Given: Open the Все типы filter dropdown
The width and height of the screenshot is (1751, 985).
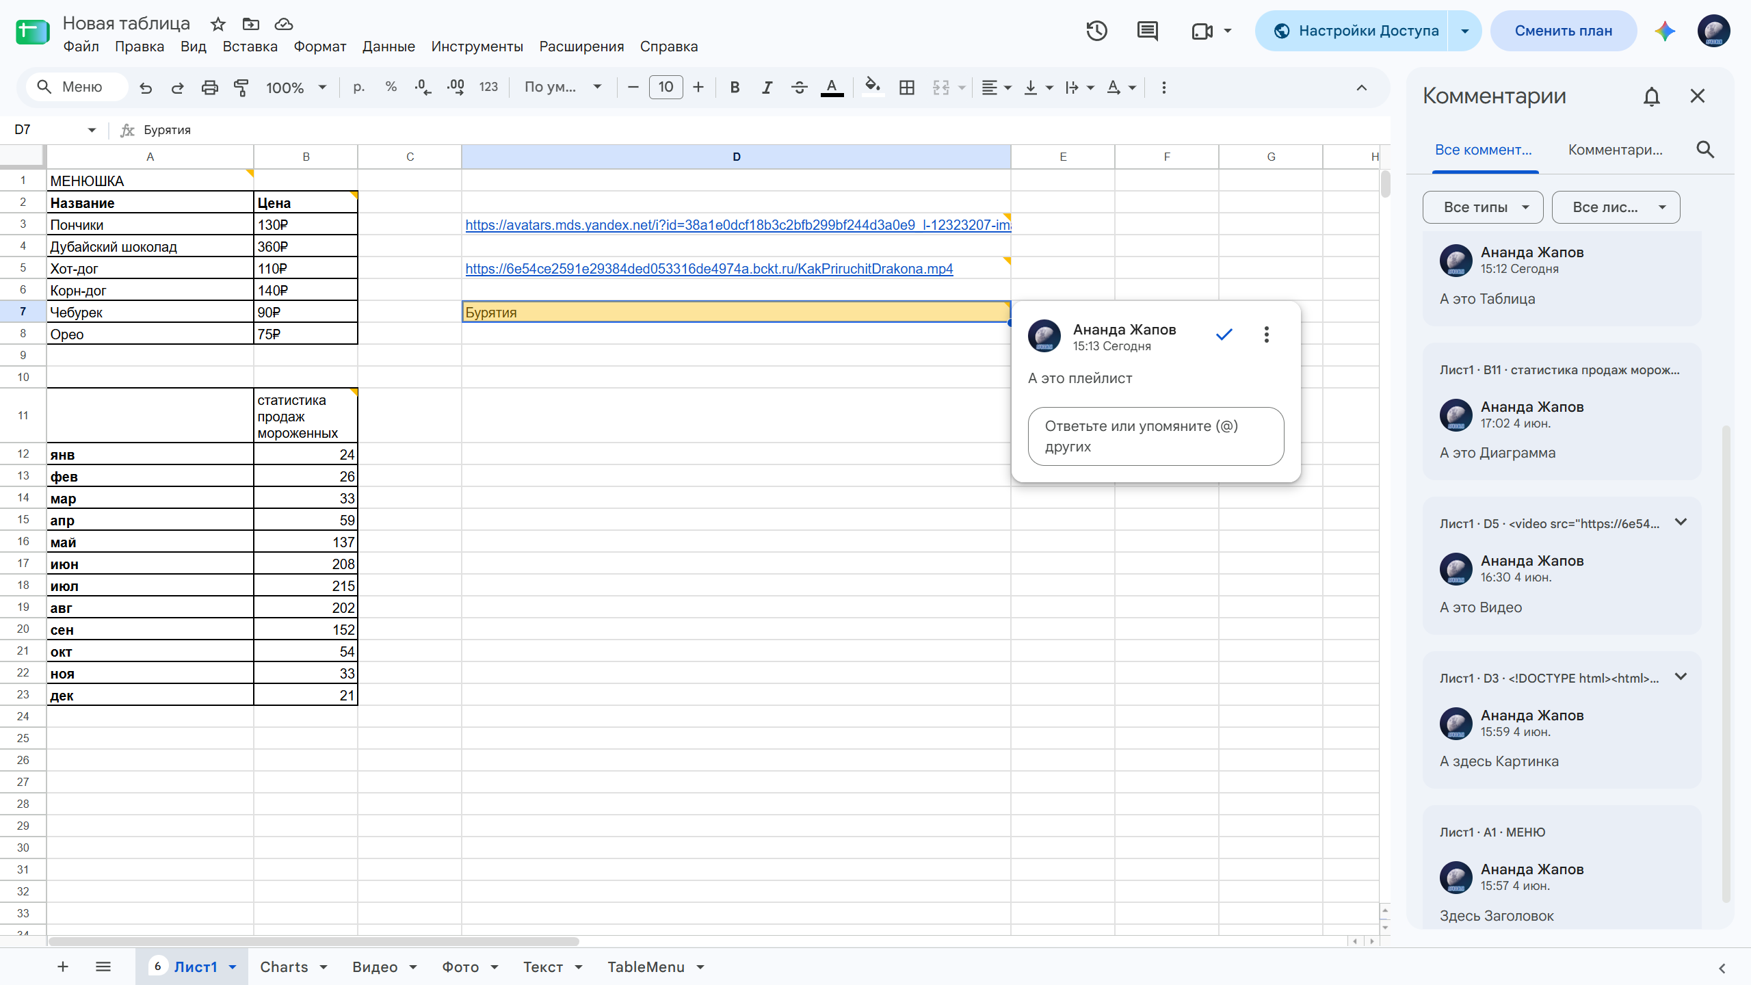Looking at the screenshot, I should pos(1483,207).
